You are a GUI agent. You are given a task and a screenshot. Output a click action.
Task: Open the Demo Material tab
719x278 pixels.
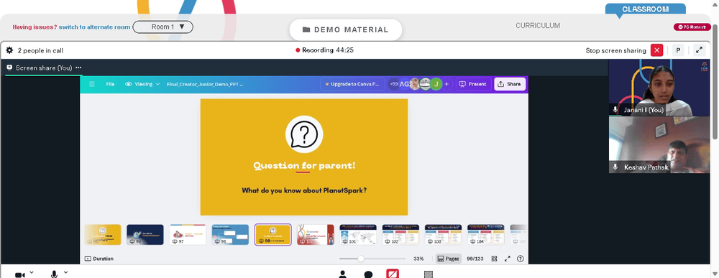click(346, 29)
